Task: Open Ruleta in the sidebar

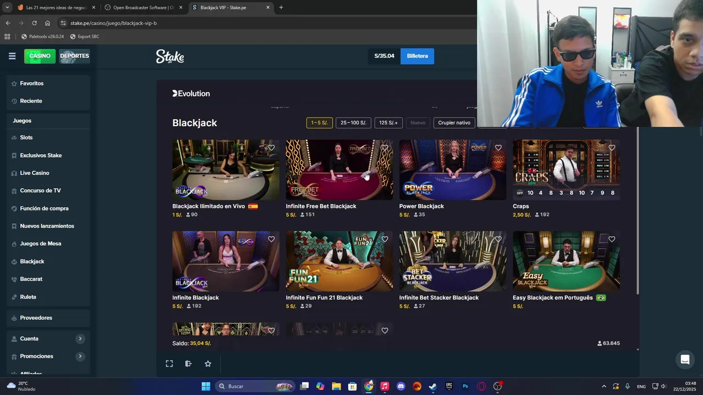Action: (48, 297)
